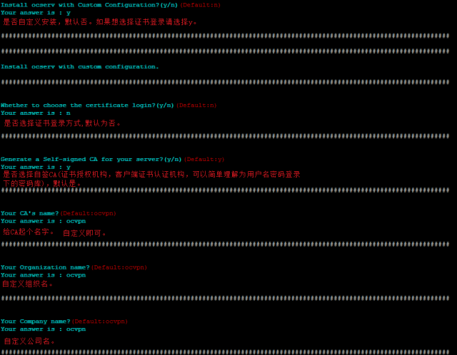Click the red note '自定义公司名'
The image size is (457, 355).
(29, 341)
